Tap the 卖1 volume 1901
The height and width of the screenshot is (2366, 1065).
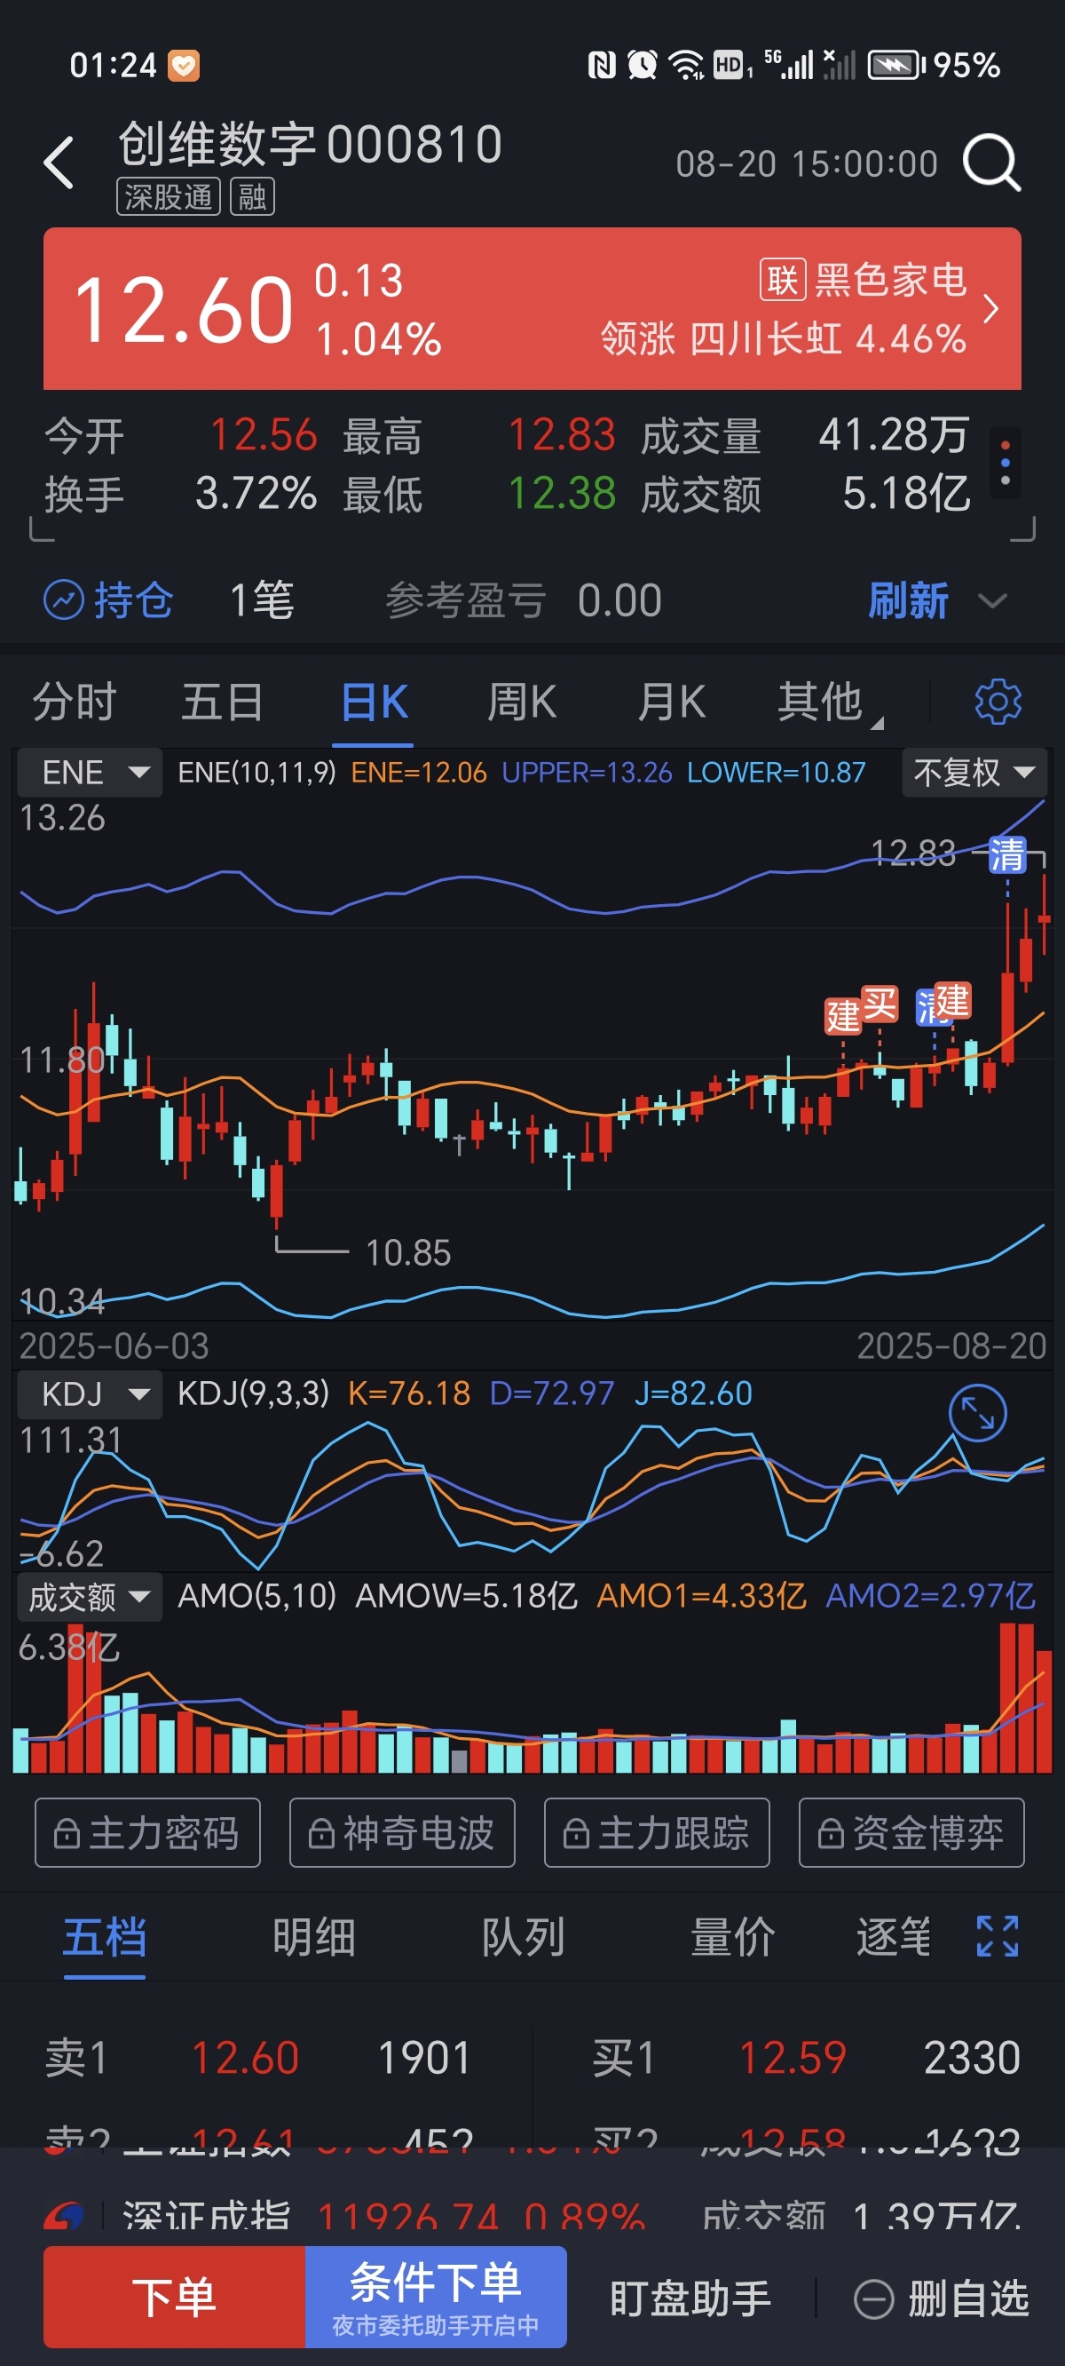pyautogui.click(x=425, y=2058)
